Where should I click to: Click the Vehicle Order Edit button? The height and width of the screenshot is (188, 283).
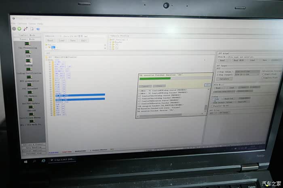coord(84,40)
